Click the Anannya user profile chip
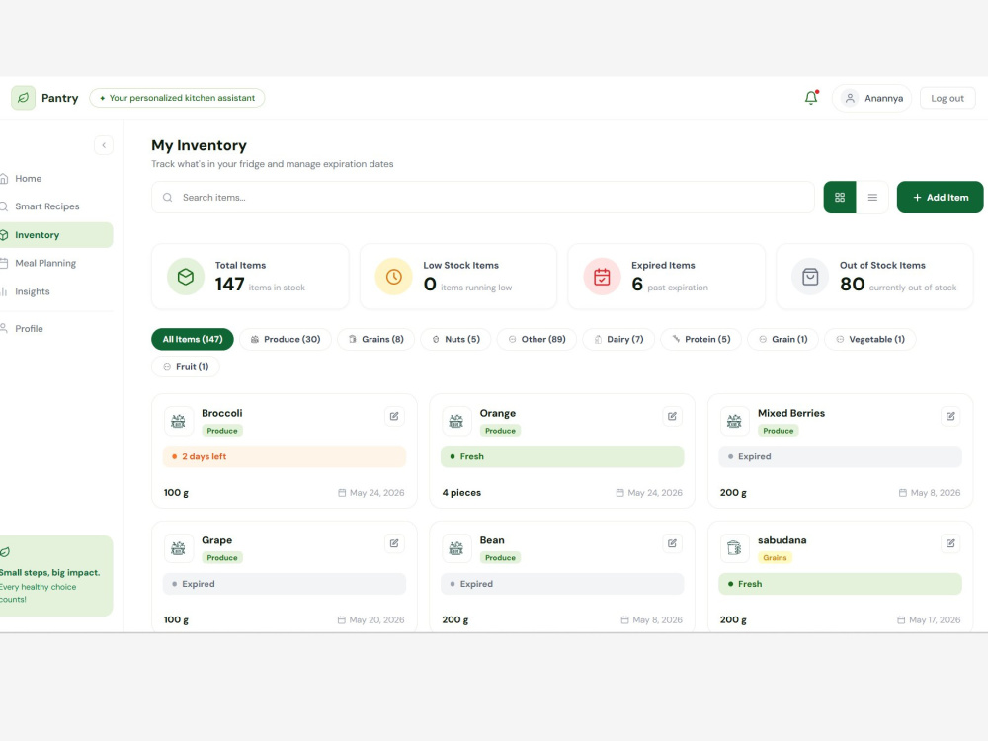 (x=871, y=98)
